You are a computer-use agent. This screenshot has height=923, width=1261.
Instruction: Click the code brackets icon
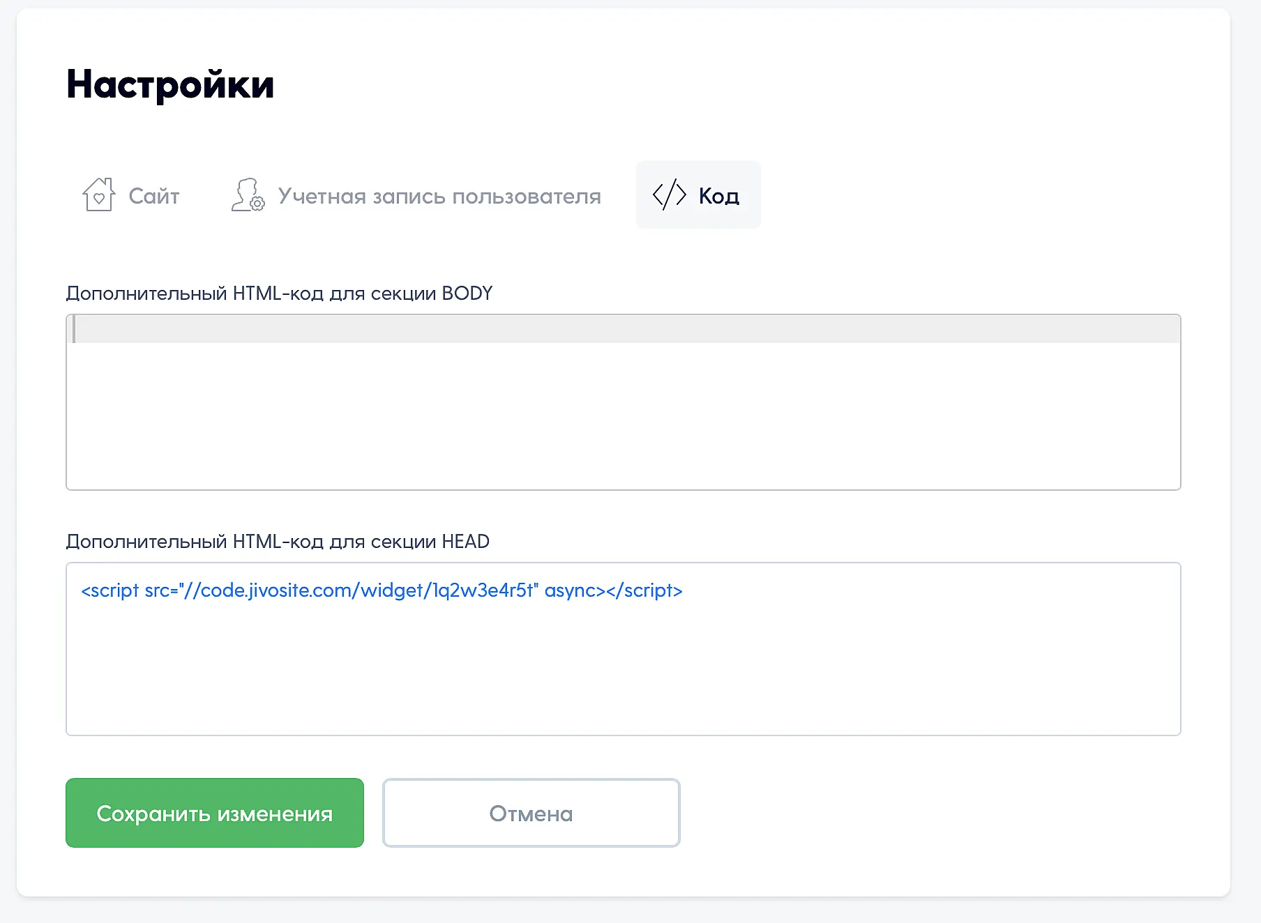point(670,194)
